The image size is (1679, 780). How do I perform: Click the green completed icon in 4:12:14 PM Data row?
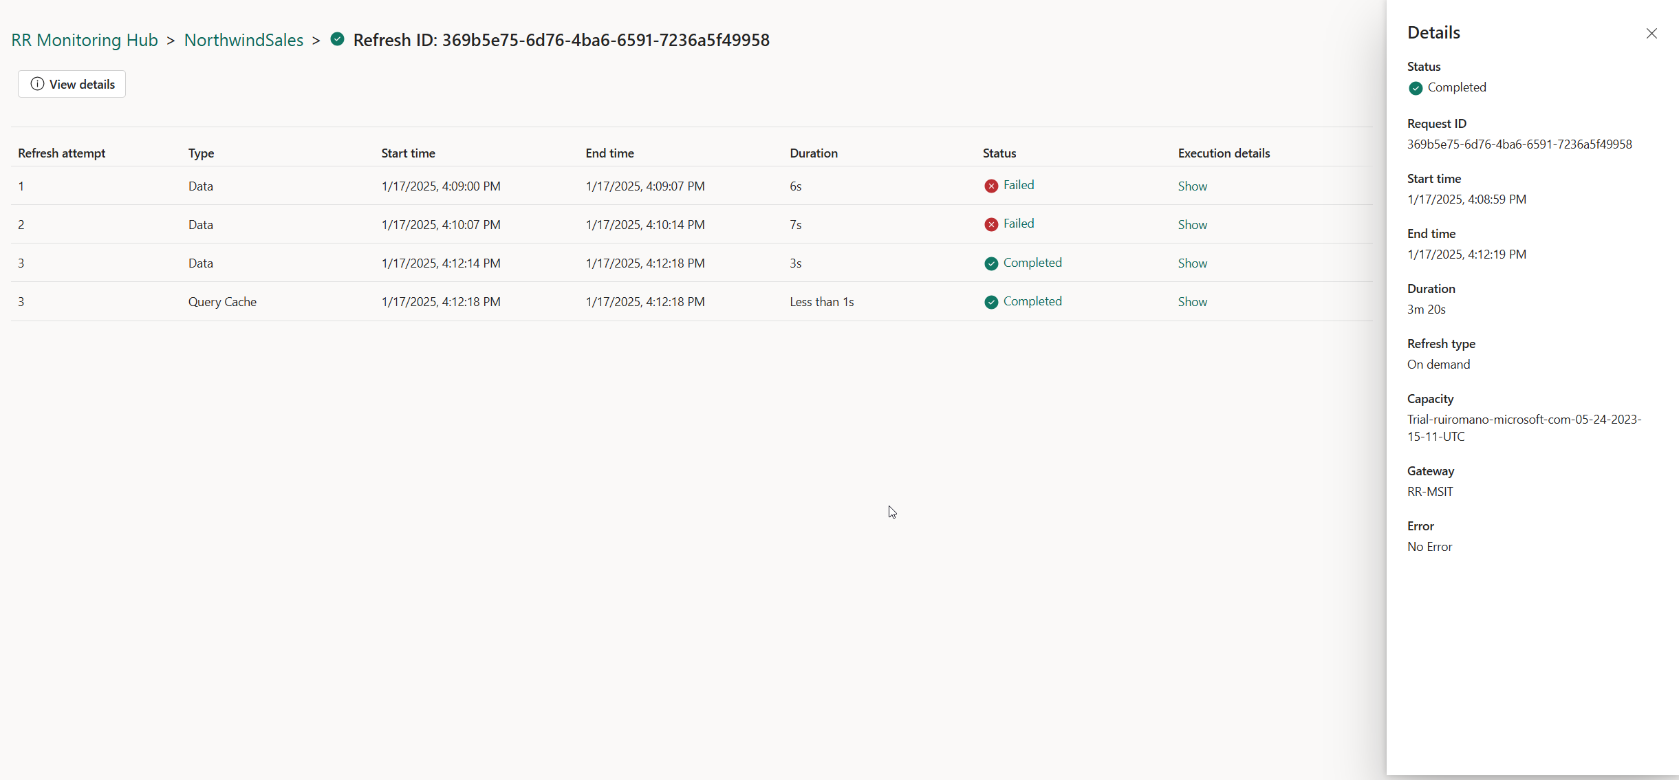(991, 263)
